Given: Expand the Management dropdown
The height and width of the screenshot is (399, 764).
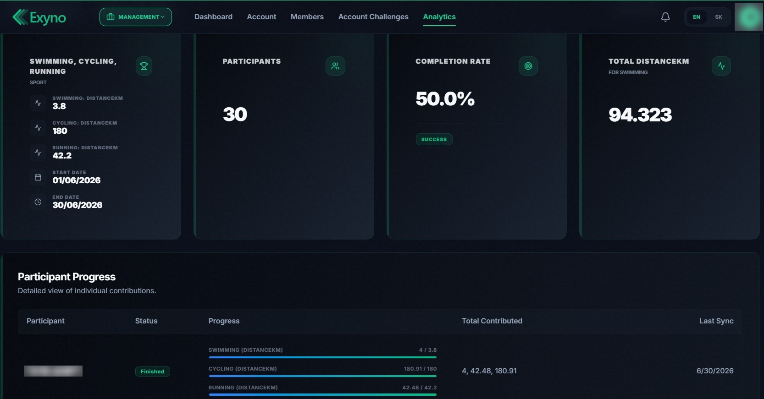Looking at the screenshot, I should [136, 17].
